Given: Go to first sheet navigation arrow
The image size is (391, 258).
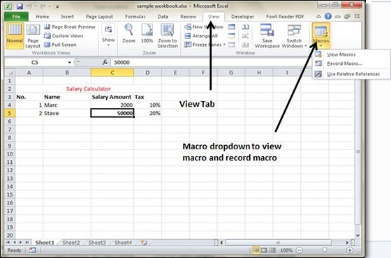Looking at the screenshot, I should click(8, 243).
